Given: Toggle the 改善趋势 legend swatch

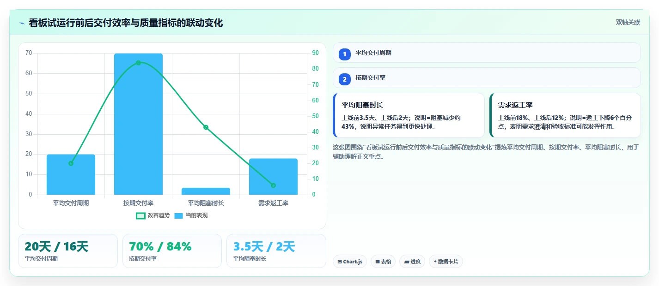Looking at the screenshot, I should [x=141, y=215].
